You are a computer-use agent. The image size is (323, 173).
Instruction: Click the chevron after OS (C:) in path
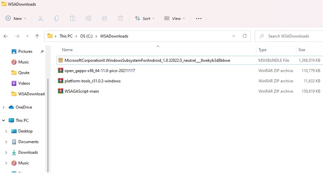[x=96, y=36]
